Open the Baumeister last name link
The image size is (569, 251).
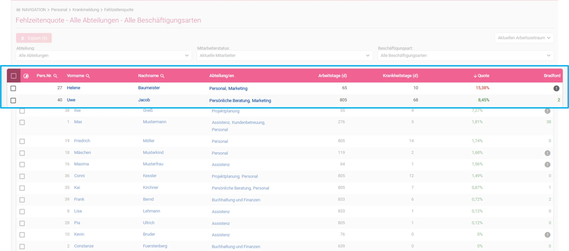pyautogui.click(x=149, y=88)
